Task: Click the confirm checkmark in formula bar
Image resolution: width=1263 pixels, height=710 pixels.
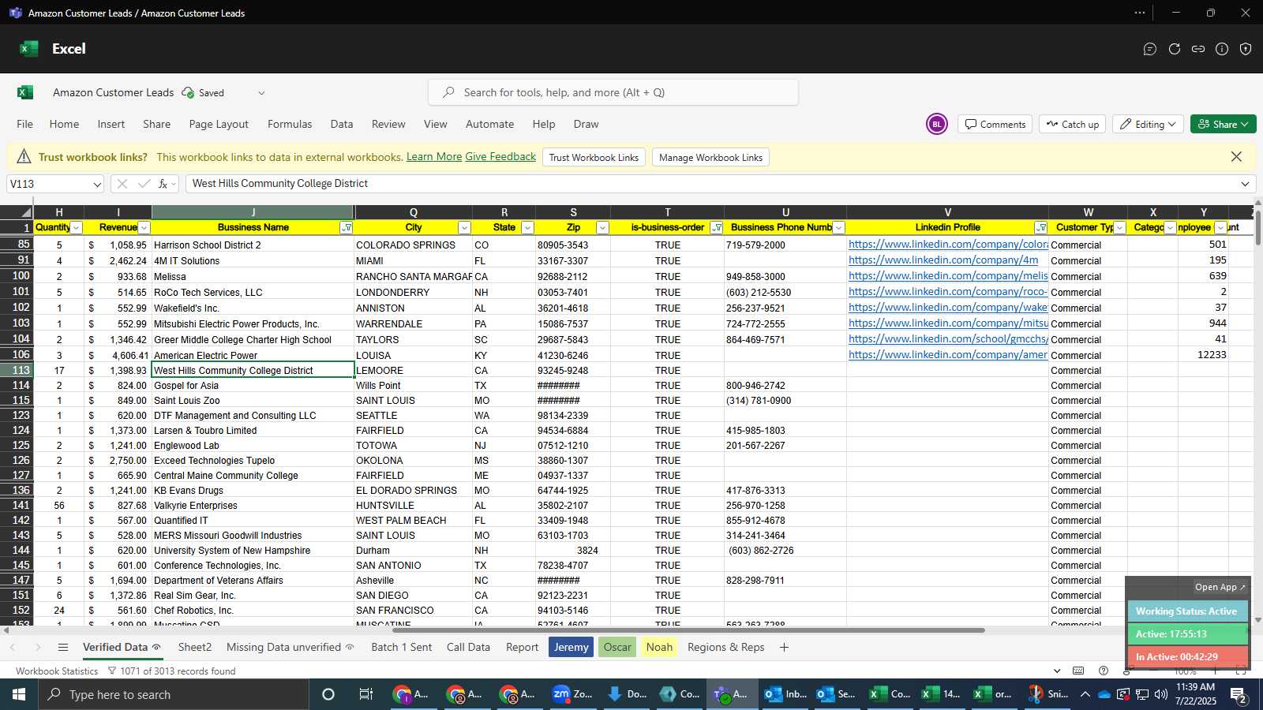Action: coord(144,184)
